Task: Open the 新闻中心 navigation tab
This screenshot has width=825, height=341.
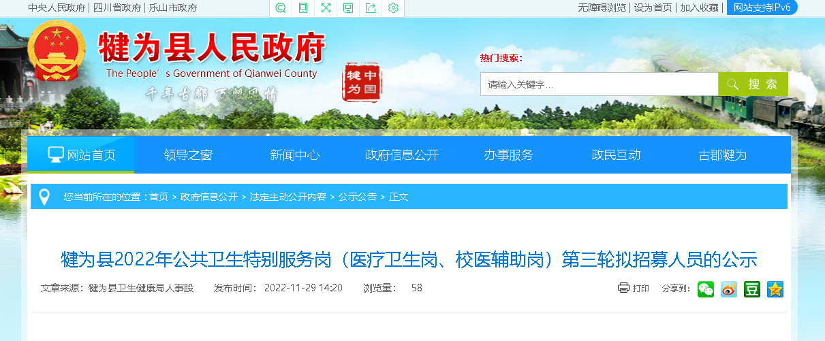Action: [x=295, y=155]
